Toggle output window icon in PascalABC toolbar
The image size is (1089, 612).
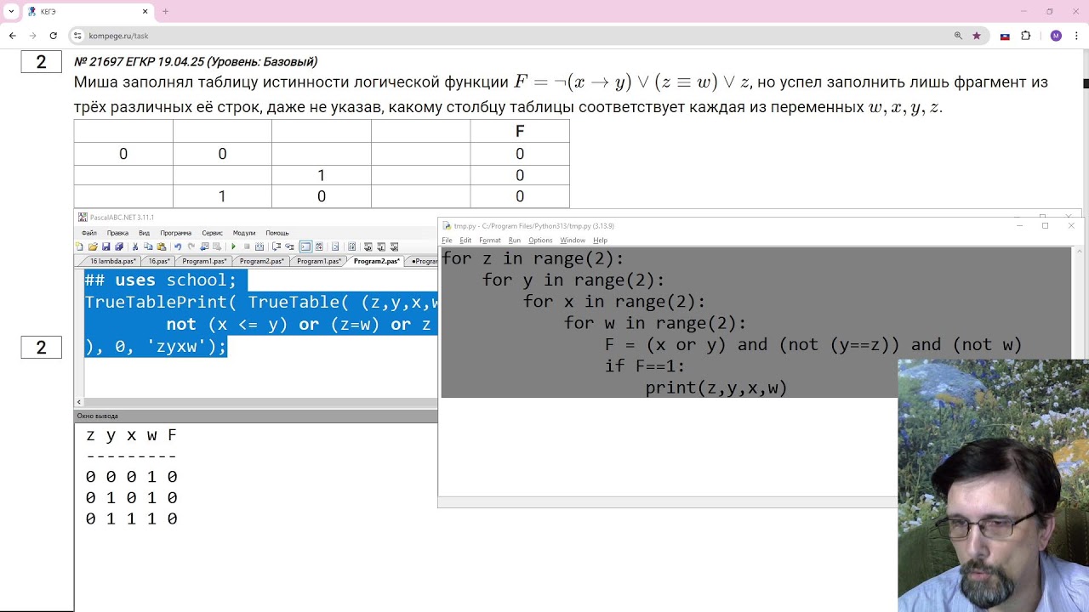(305, 246)
